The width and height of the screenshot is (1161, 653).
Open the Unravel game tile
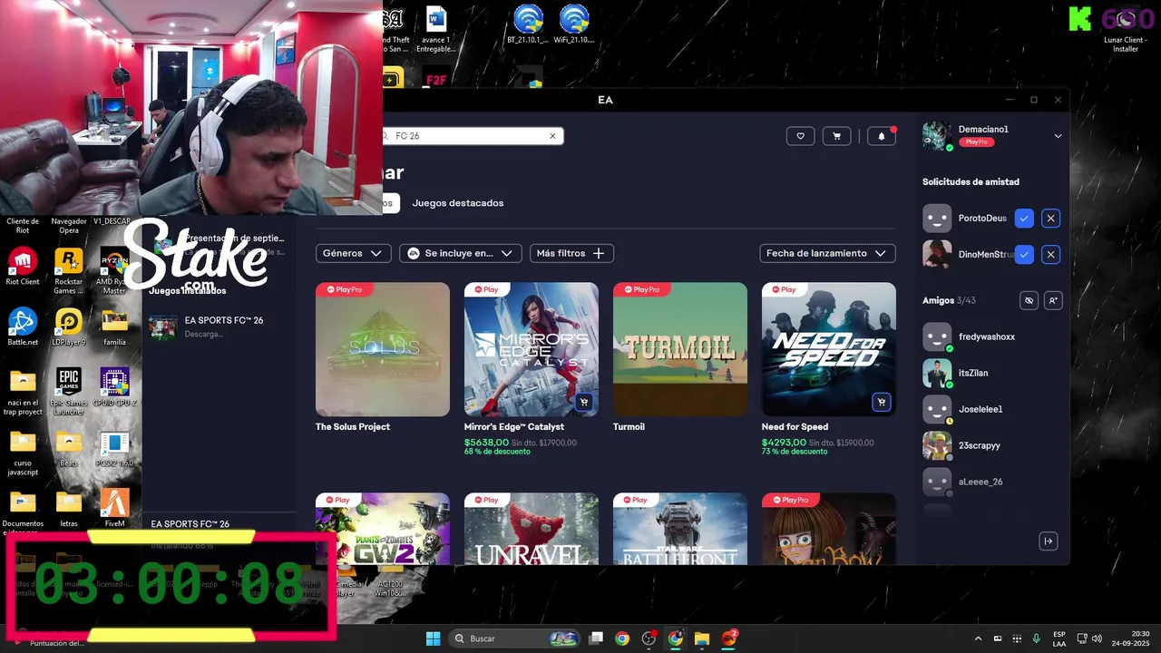tap(532, 529)
